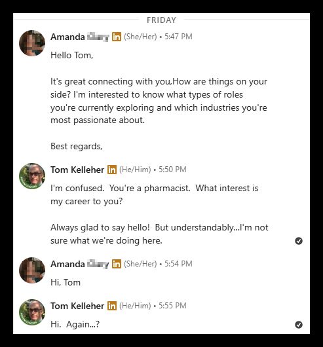
Task: Click the read receipt checkmark next to 'Hi. Again...?'
Action: coord(299,325)
